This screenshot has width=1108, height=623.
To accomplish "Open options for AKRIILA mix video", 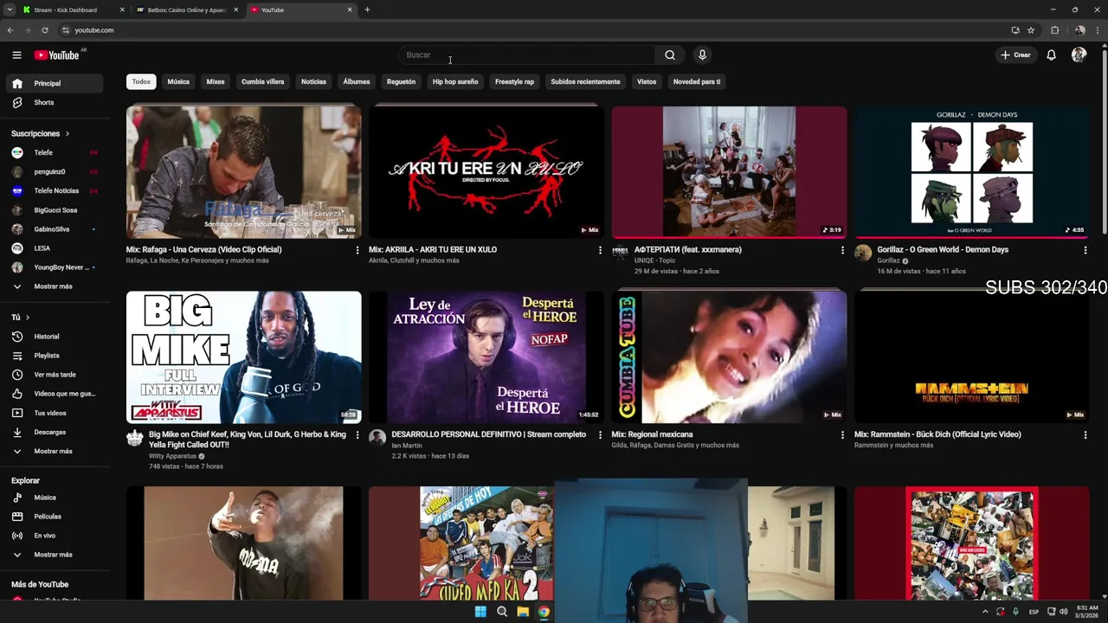I will (x=600, y=250).
